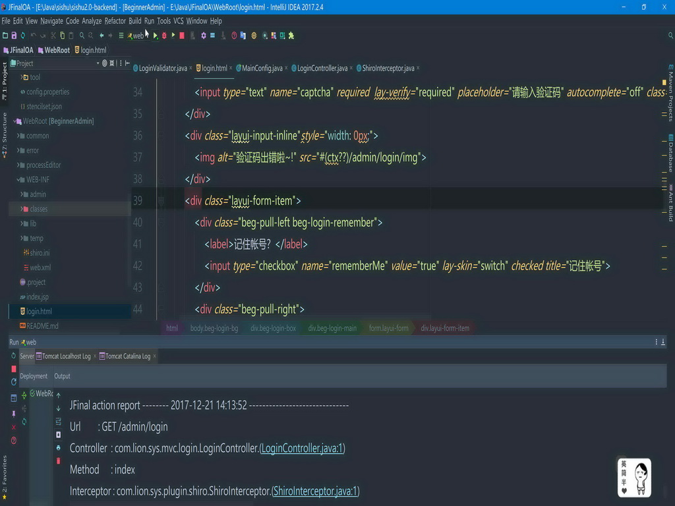The width and height of the screenshot is (675, 506).
Task: Switch to the Tomcat Catalina Log tab
Action: tap(127, 356)
